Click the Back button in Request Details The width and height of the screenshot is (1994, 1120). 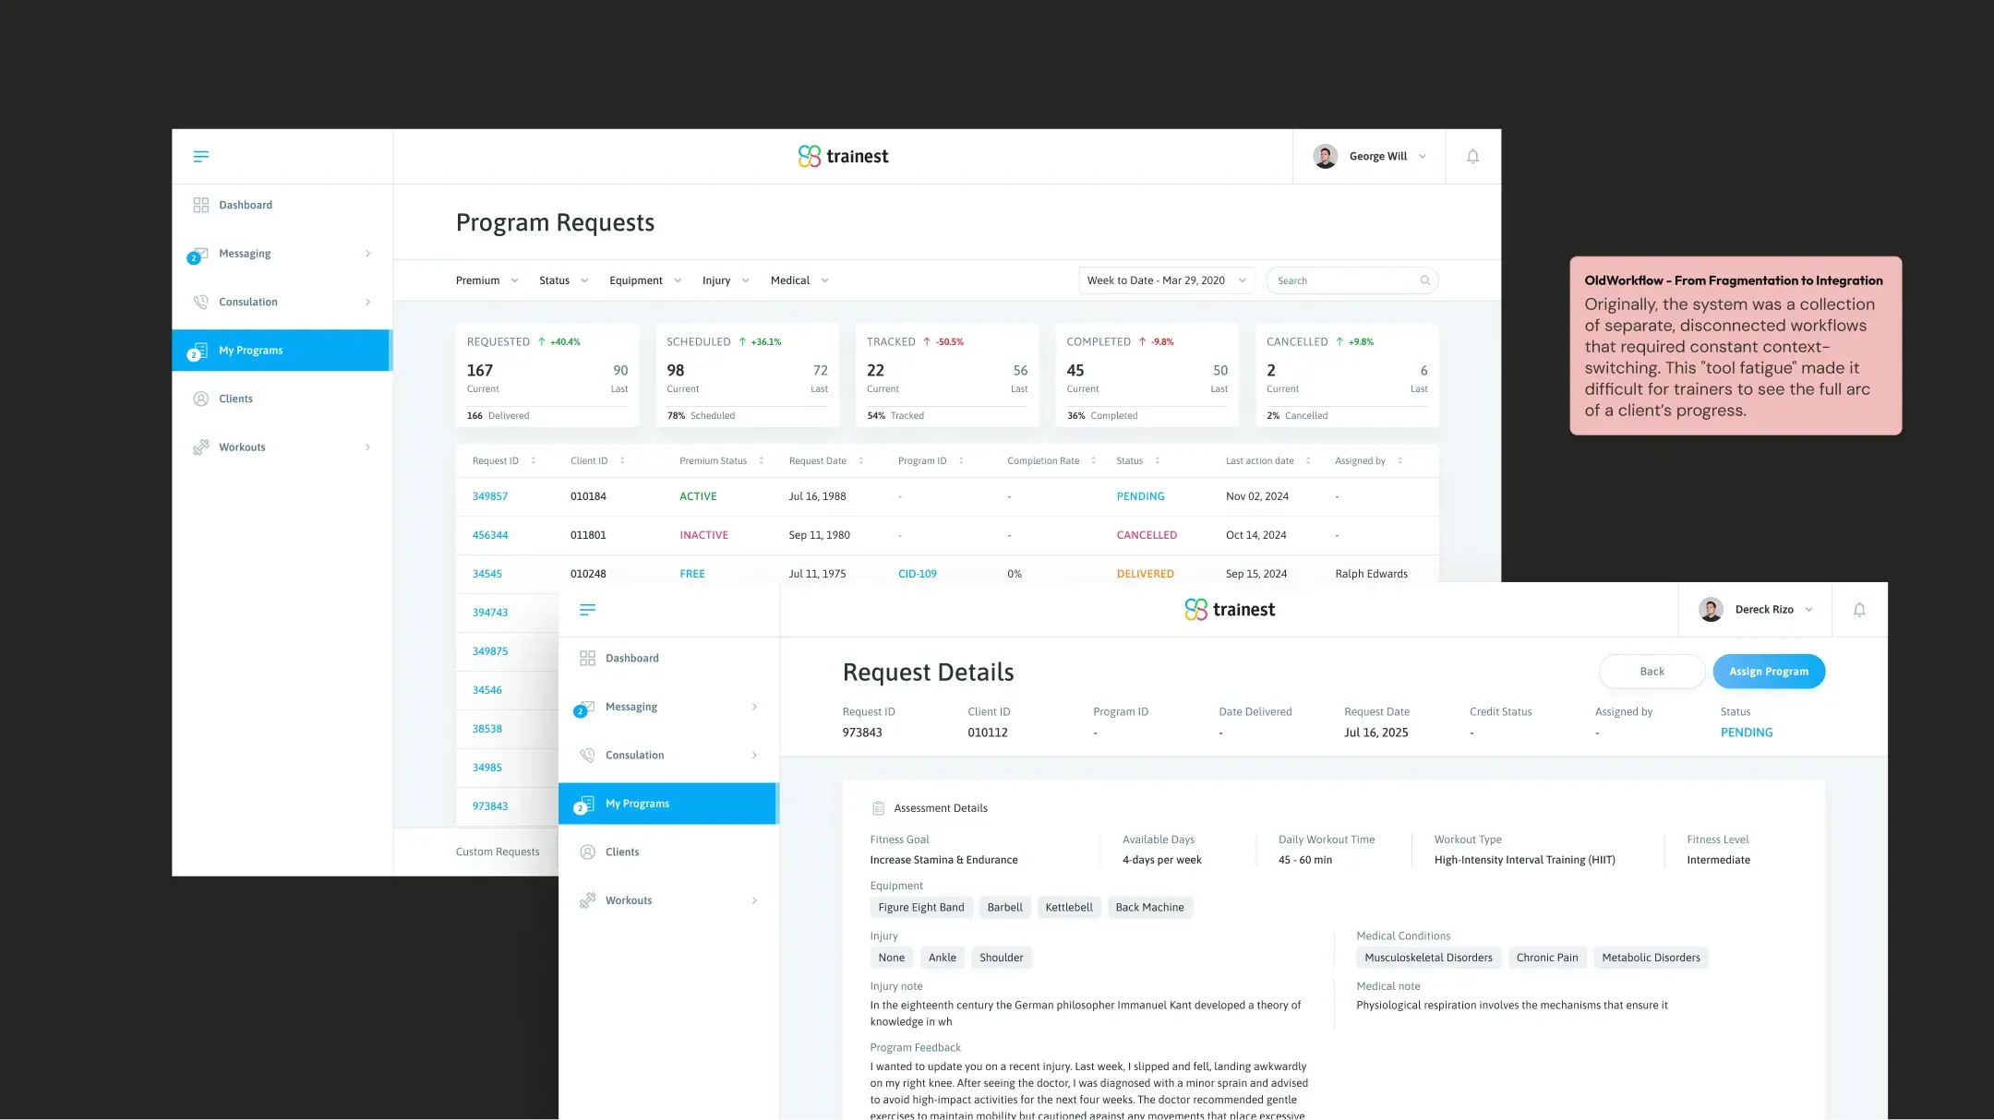coord(1652,672)
